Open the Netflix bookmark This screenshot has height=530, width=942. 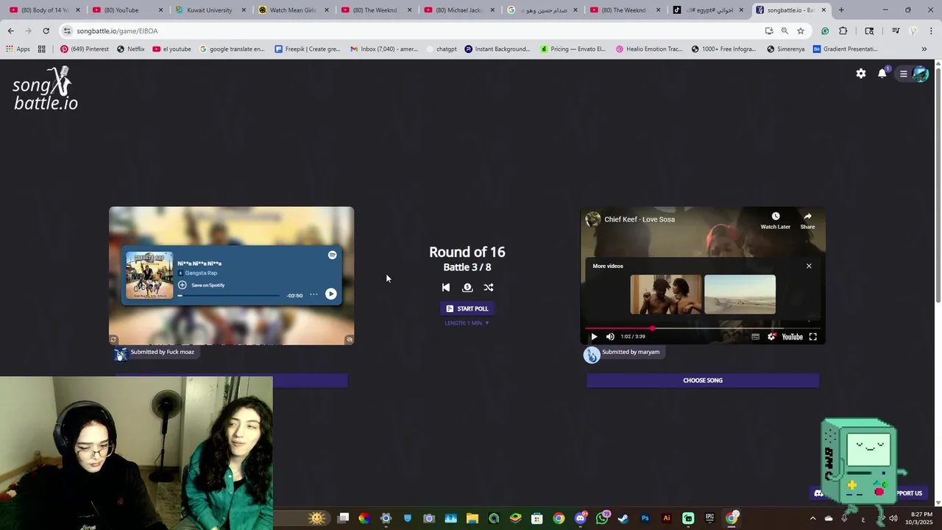130,49
